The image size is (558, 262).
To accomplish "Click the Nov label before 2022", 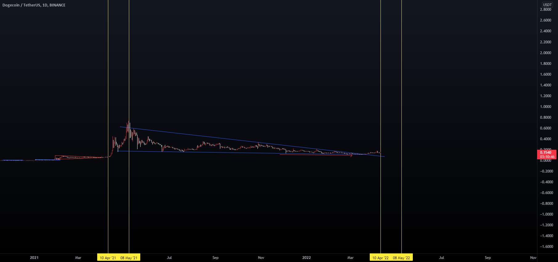I will (x=261, y=258).
